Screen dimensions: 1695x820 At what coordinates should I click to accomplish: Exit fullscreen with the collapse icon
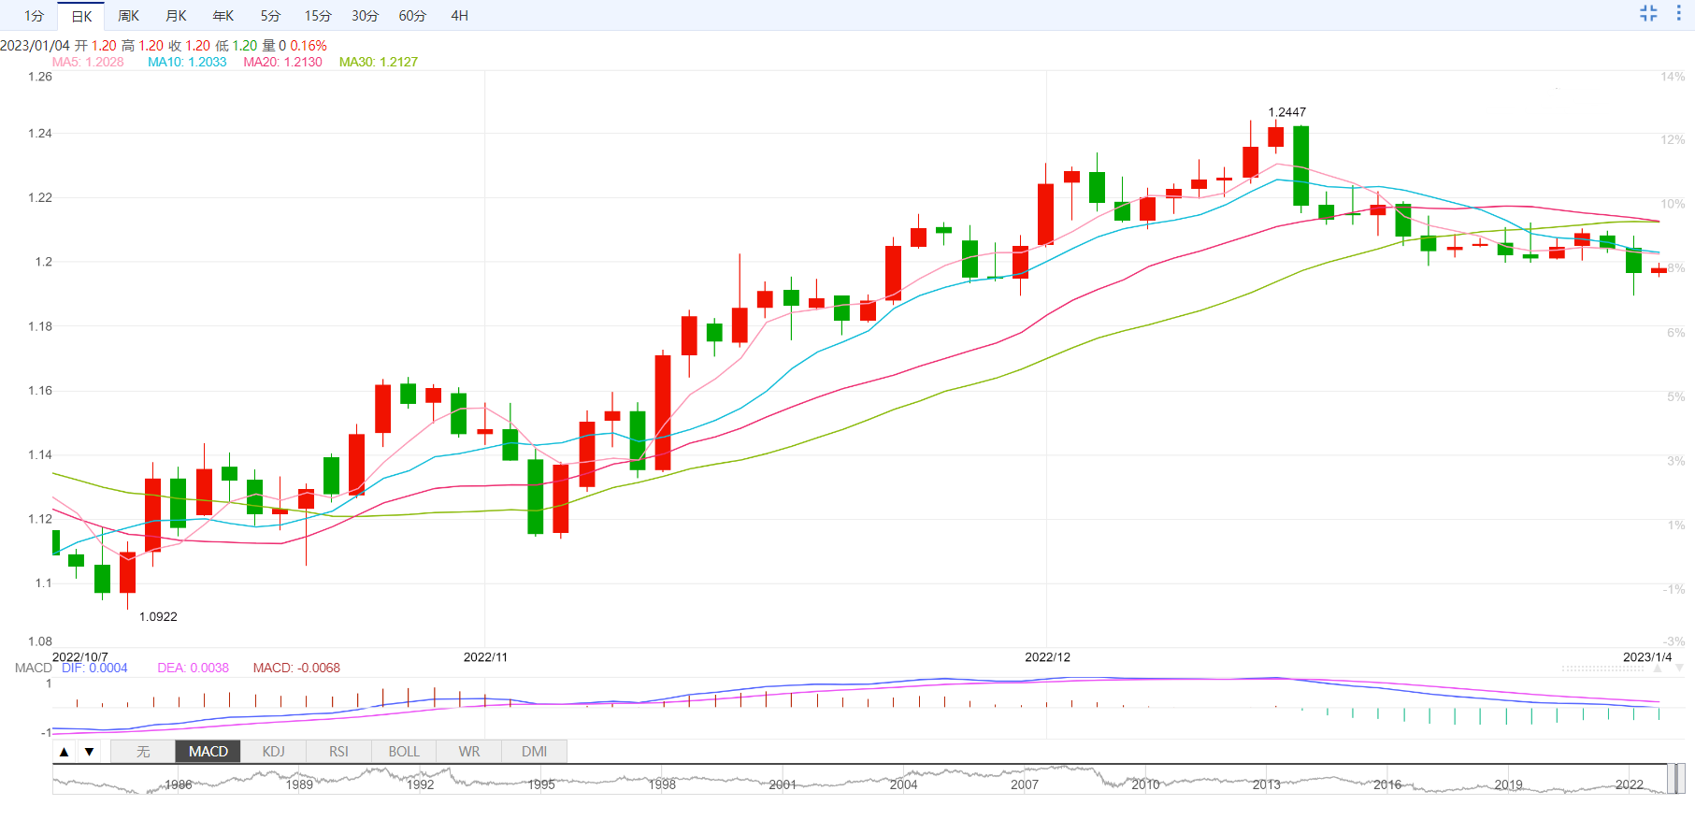pos(1648,14)
